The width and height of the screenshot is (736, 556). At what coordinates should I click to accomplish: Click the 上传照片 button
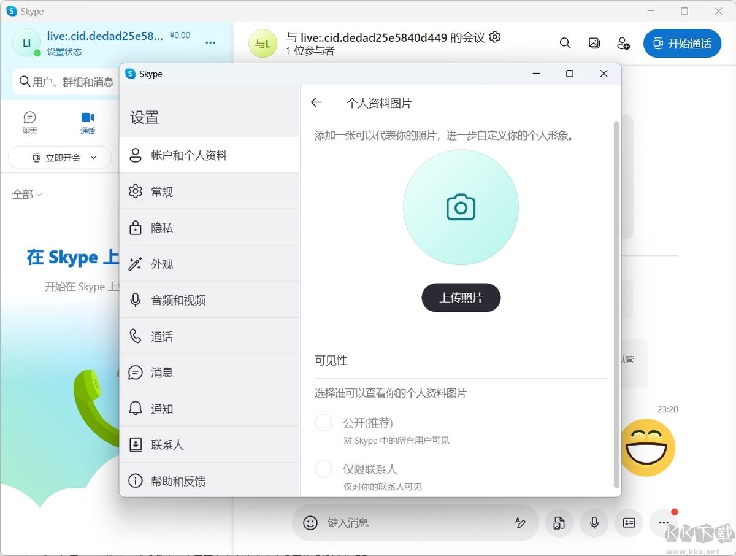(x=461, y=298)
